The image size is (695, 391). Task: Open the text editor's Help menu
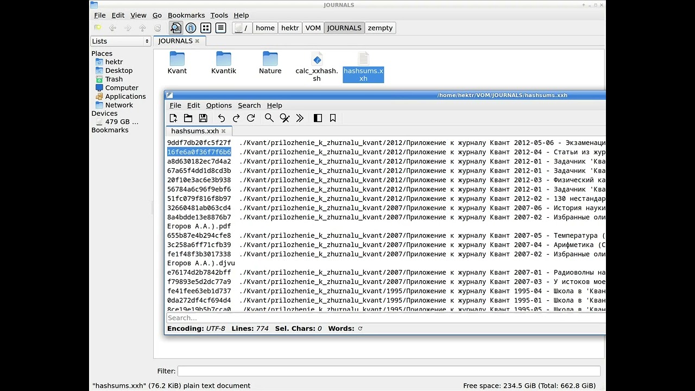275,105
